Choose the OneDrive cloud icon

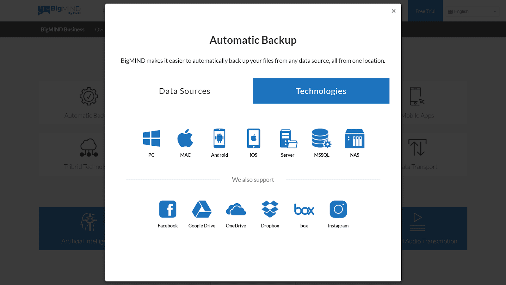point(236,209)
